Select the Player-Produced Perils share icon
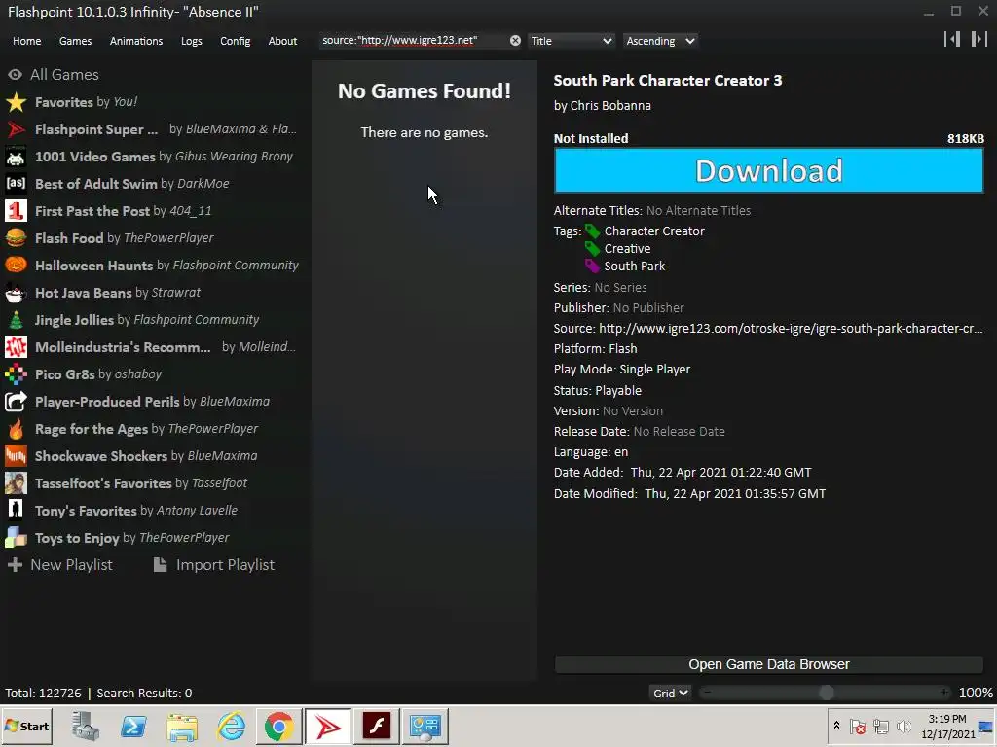 (x=16, y=402)
